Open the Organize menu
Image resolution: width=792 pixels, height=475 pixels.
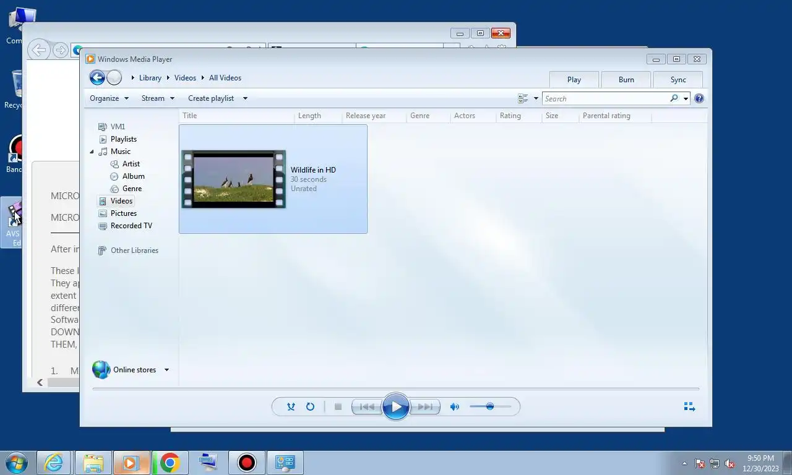click(x=109, y=98)
